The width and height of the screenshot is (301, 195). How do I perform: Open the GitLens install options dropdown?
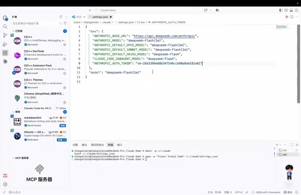pyautogui.click(x=65, y=140)
